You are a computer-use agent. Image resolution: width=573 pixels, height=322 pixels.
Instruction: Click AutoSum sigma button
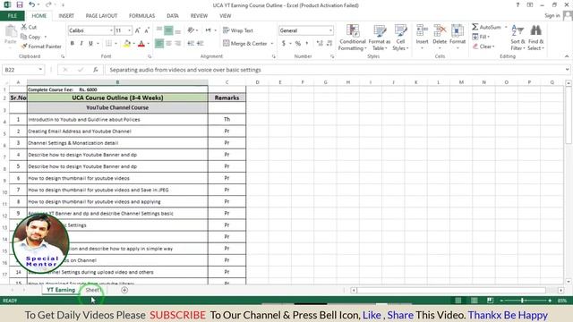[486, 27]
